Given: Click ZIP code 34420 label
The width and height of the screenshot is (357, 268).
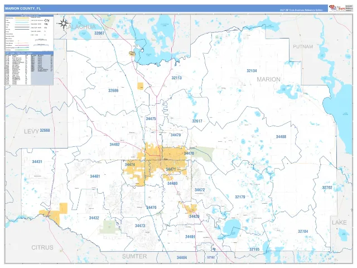Looking at the screenshot, I should [x=194, y=216].
